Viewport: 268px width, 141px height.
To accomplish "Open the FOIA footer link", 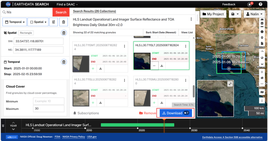I will 57,137.
